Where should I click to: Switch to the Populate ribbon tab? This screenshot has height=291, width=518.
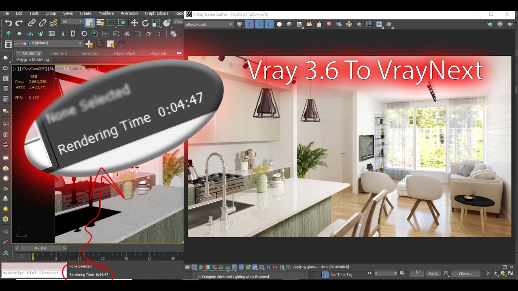tap(158, 53)
